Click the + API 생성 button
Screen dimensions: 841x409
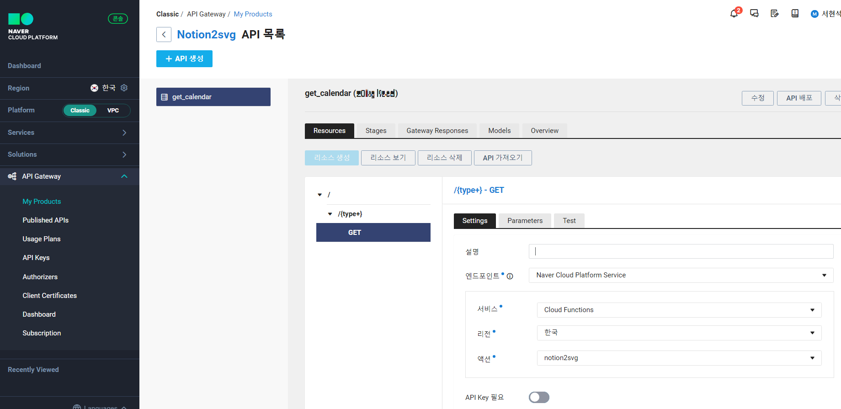pos(184,58)
